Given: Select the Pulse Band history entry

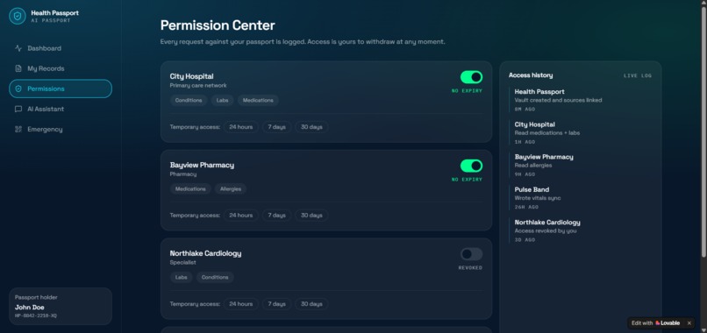Looking at the screenshot, I should (580, 198).
